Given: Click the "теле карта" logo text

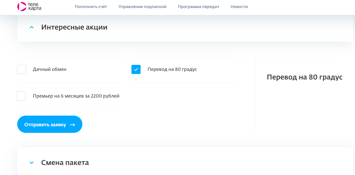Looking at the screenshot, I should click(x=34, y=7).
